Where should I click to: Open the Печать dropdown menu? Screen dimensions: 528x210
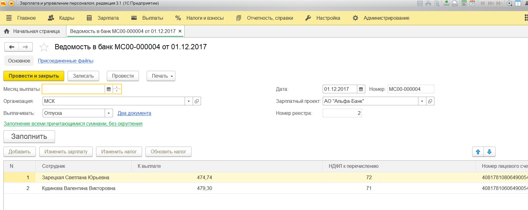(161, 76)
